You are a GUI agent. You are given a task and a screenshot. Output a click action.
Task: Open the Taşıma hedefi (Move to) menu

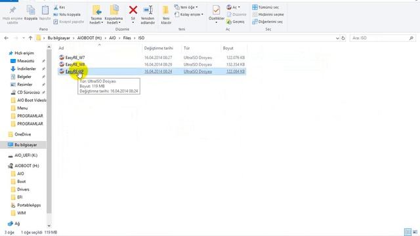(x=96, y=14)
